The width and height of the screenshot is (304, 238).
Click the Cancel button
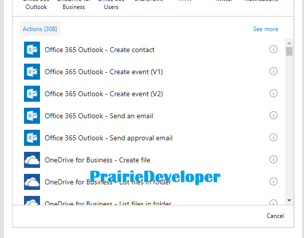275,216
